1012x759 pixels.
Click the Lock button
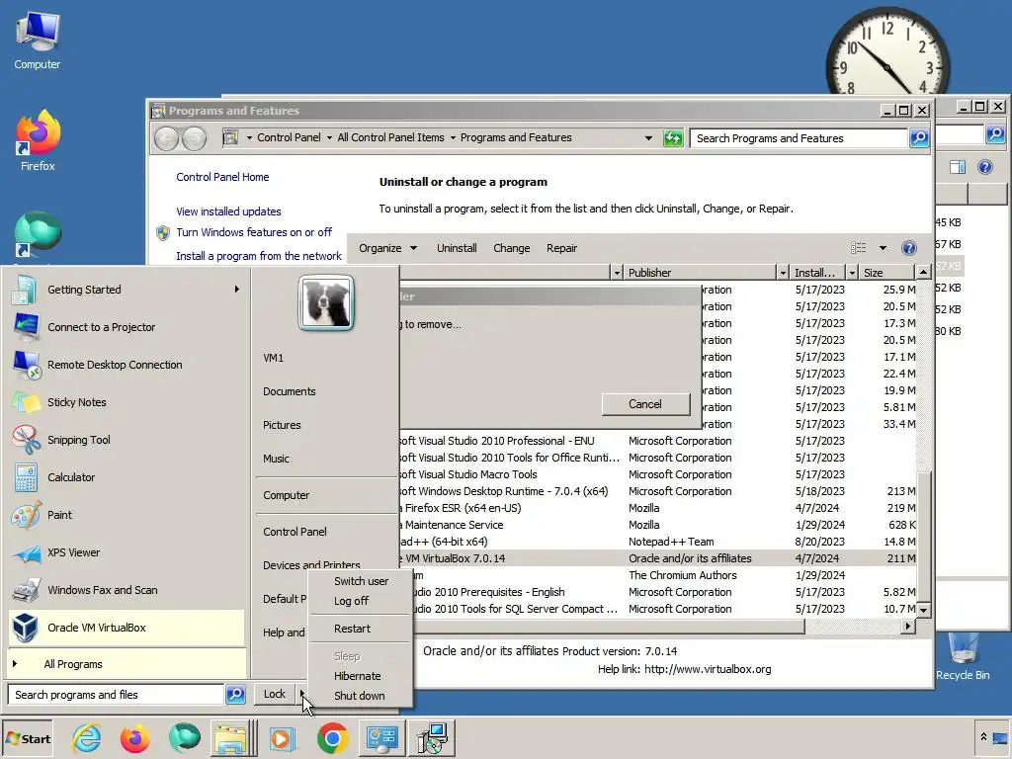(x=275, y=694)
